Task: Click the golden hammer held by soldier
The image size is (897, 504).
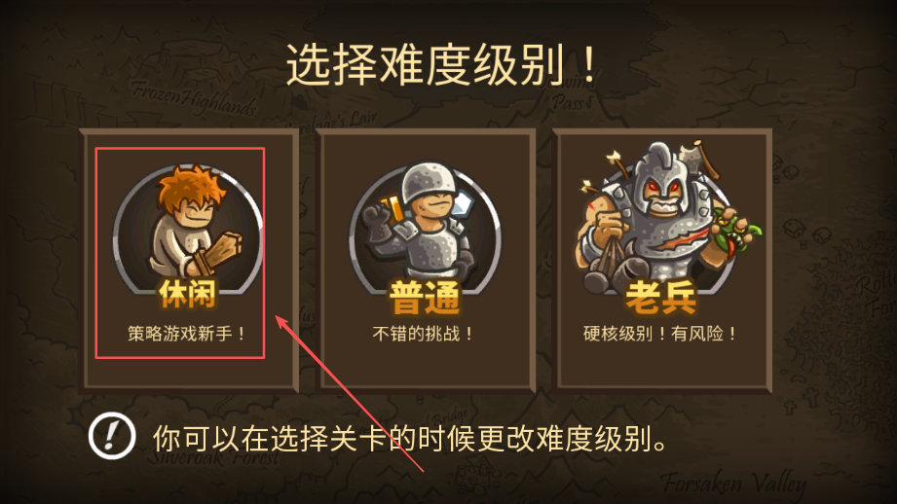Action: (x=390, y=207)
